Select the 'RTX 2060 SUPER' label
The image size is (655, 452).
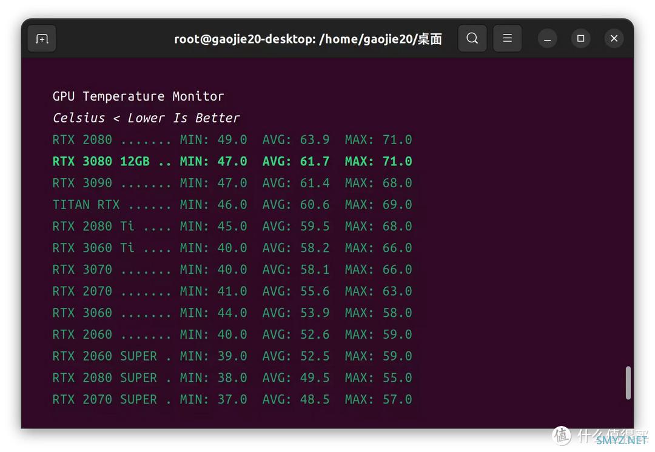pos(105,356)
